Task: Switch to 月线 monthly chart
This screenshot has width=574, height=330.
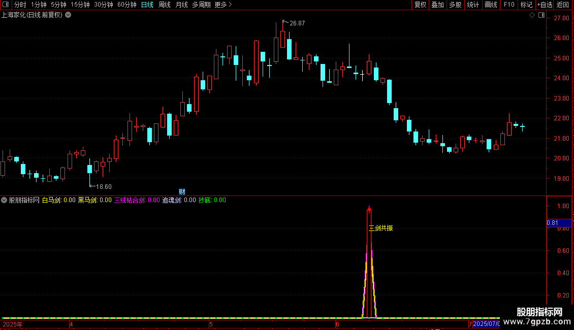Action: click(181, 5)
